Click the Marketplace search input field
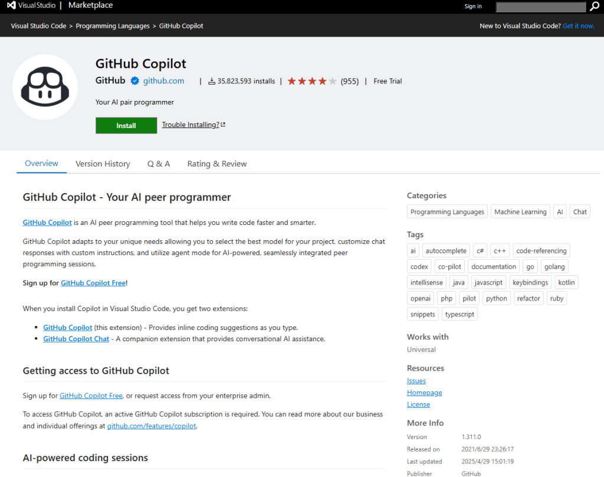The image size is (604, 477). tap(541, 6)
